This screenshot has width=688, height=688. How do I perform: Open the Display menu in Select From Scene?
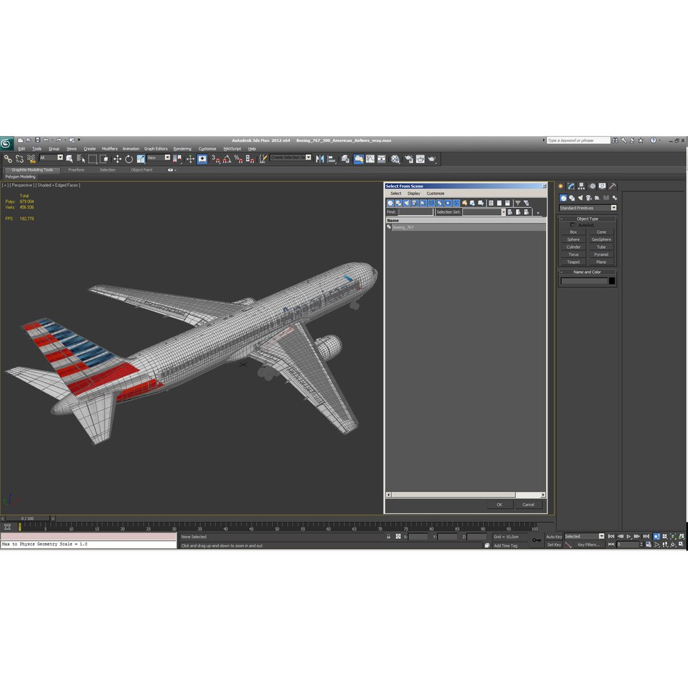pos(414,194)
